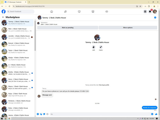Open Gladys 4 Beds 2 Baths conversation
The image size is (160, 120).
[x=17, y=59]
